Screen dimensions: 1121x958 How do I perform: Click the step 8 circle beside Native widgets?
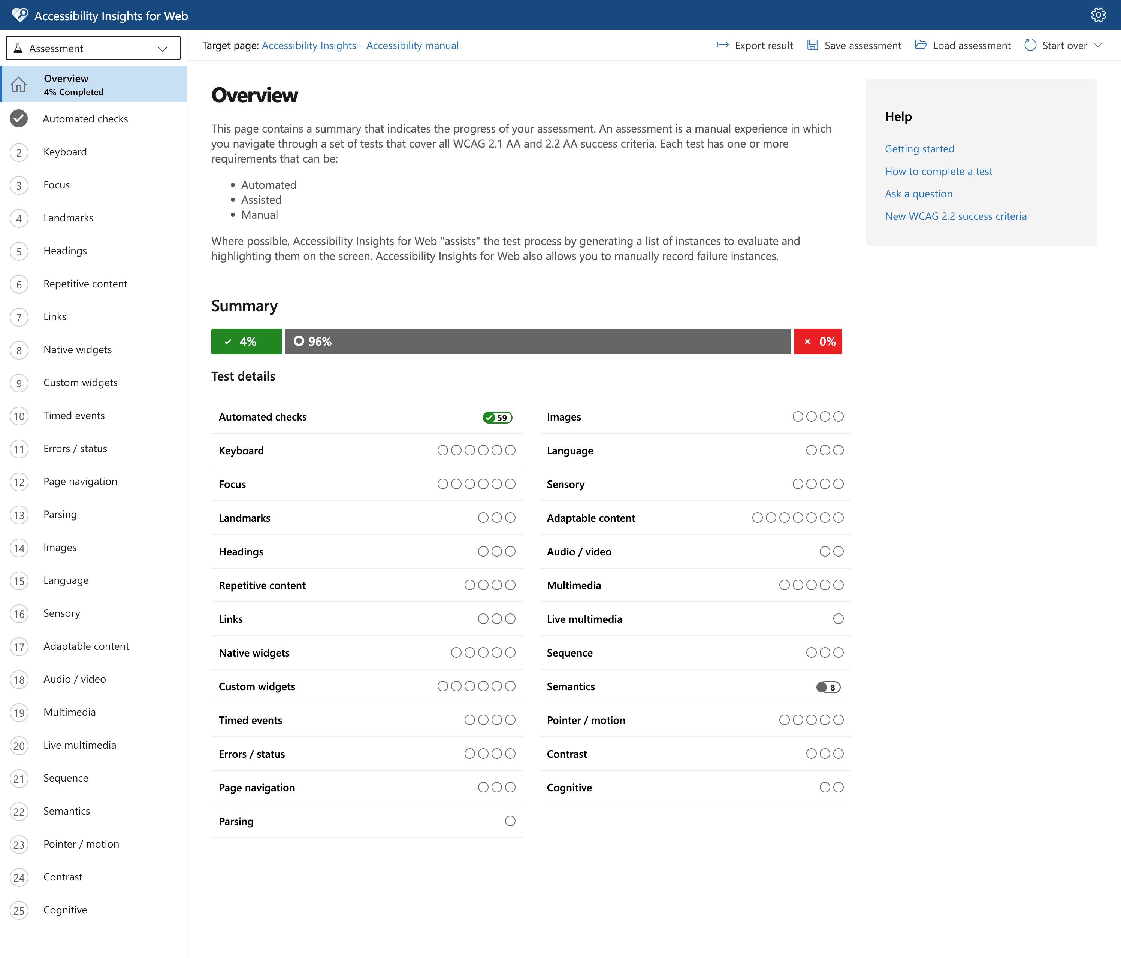coord(19,351)
